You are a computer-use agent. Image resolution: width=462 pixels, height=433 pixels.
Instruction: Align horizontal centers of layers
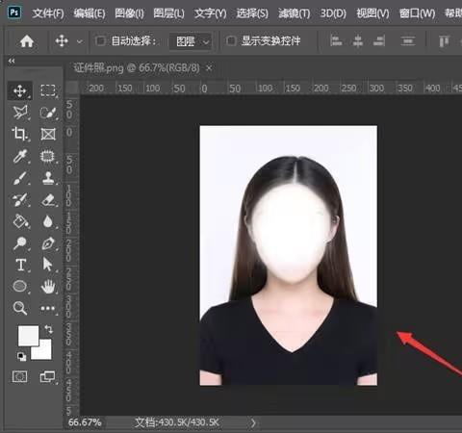pyautogui.click(x=358, y=41)
